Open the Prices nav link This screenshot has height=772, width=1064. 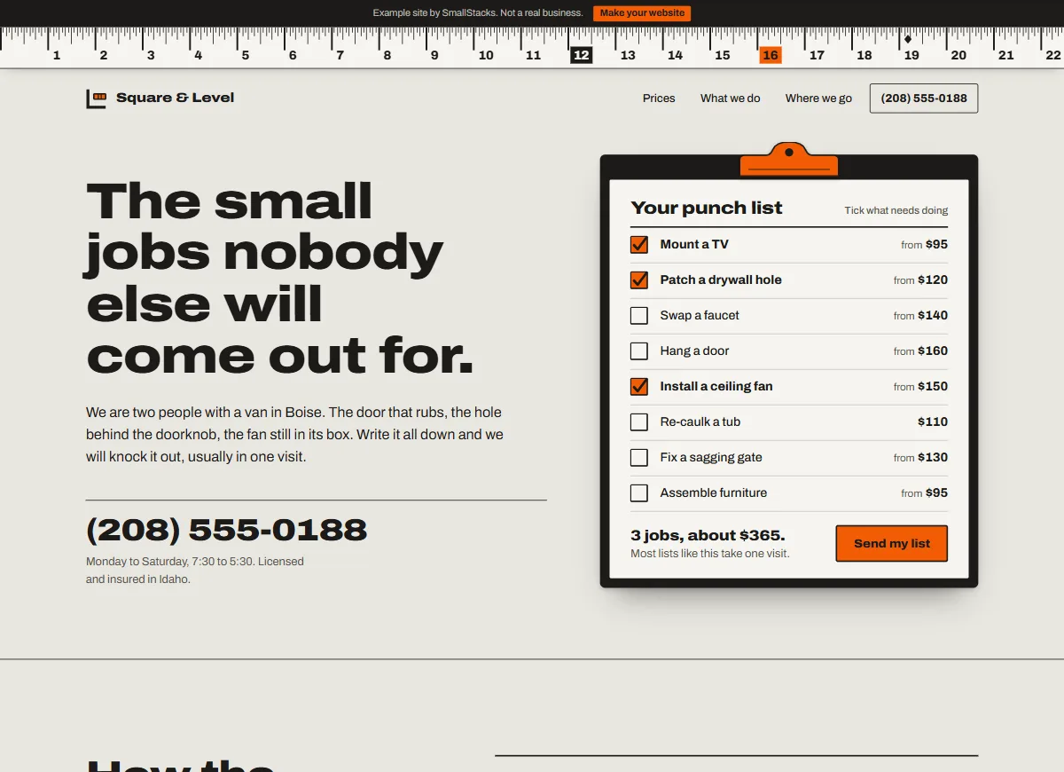[x=659, y=98]
